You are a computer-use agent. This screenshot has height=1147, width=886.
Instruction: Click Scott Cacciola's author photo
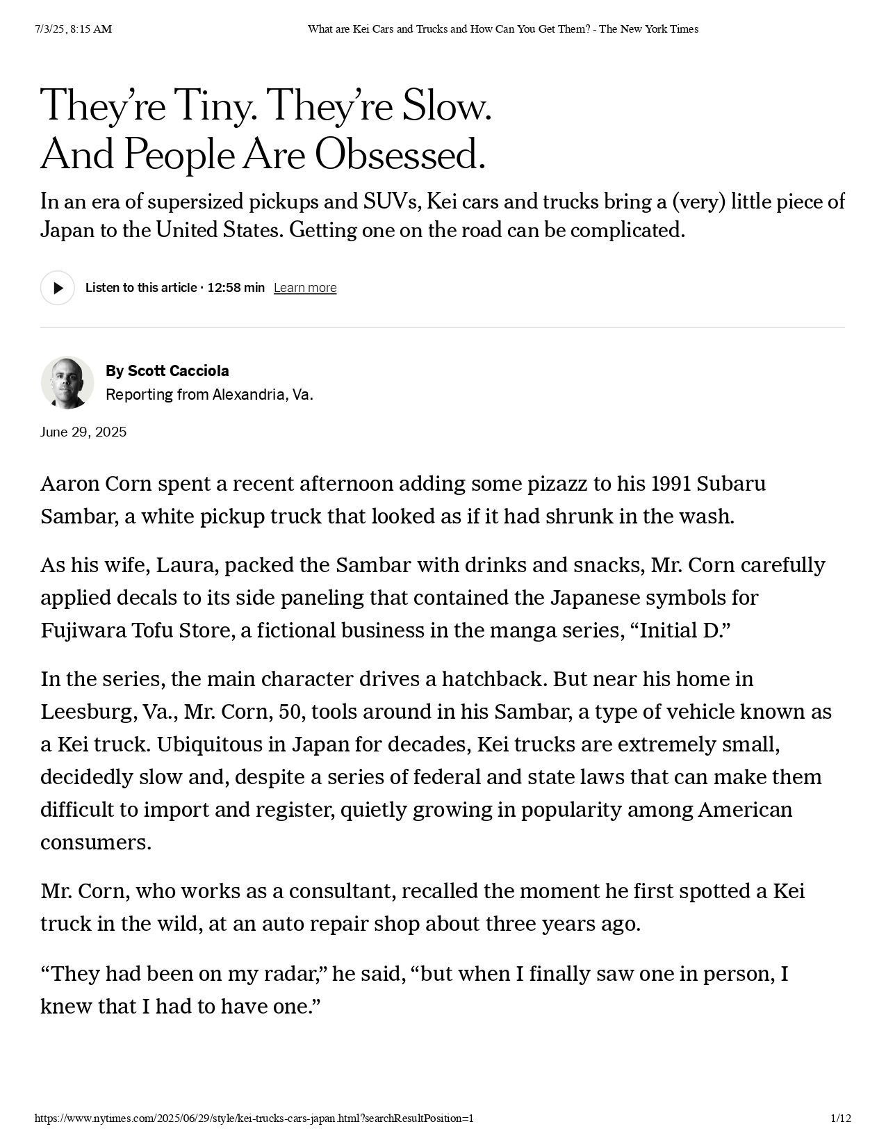[67, 382]
